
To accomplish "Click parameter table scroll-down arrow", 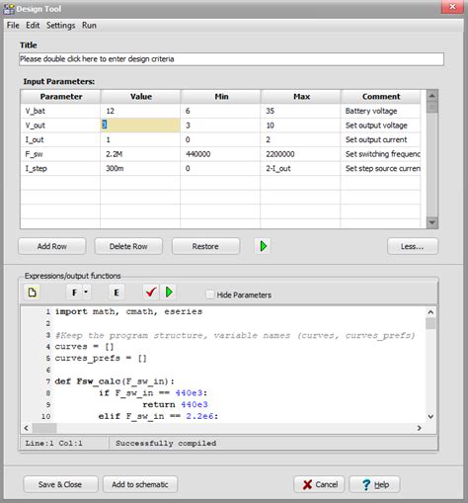I will click(432, 222).
